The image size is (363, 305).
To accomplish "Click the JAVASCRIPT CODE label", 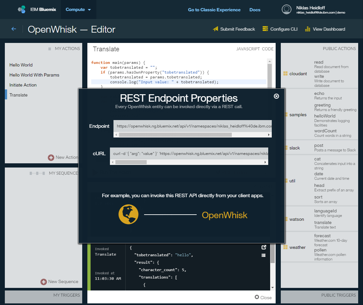I will point(255,49).
